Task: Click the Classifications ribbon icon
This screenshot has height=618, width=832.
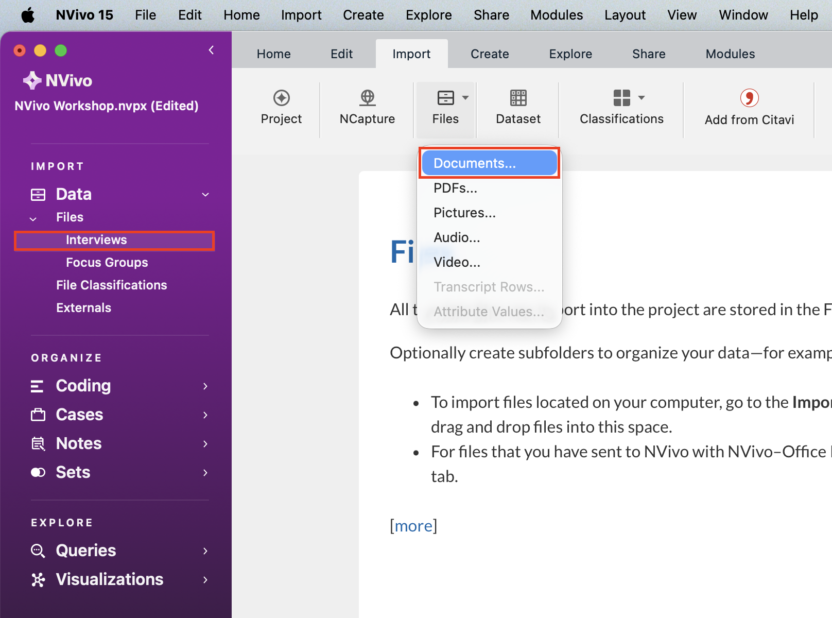Action: point(621,97)
